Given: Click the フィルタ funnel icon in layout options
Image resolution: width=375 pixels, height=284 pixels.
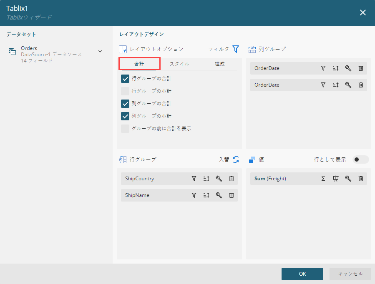Looking at the screenshot, I should pos(236,49).
